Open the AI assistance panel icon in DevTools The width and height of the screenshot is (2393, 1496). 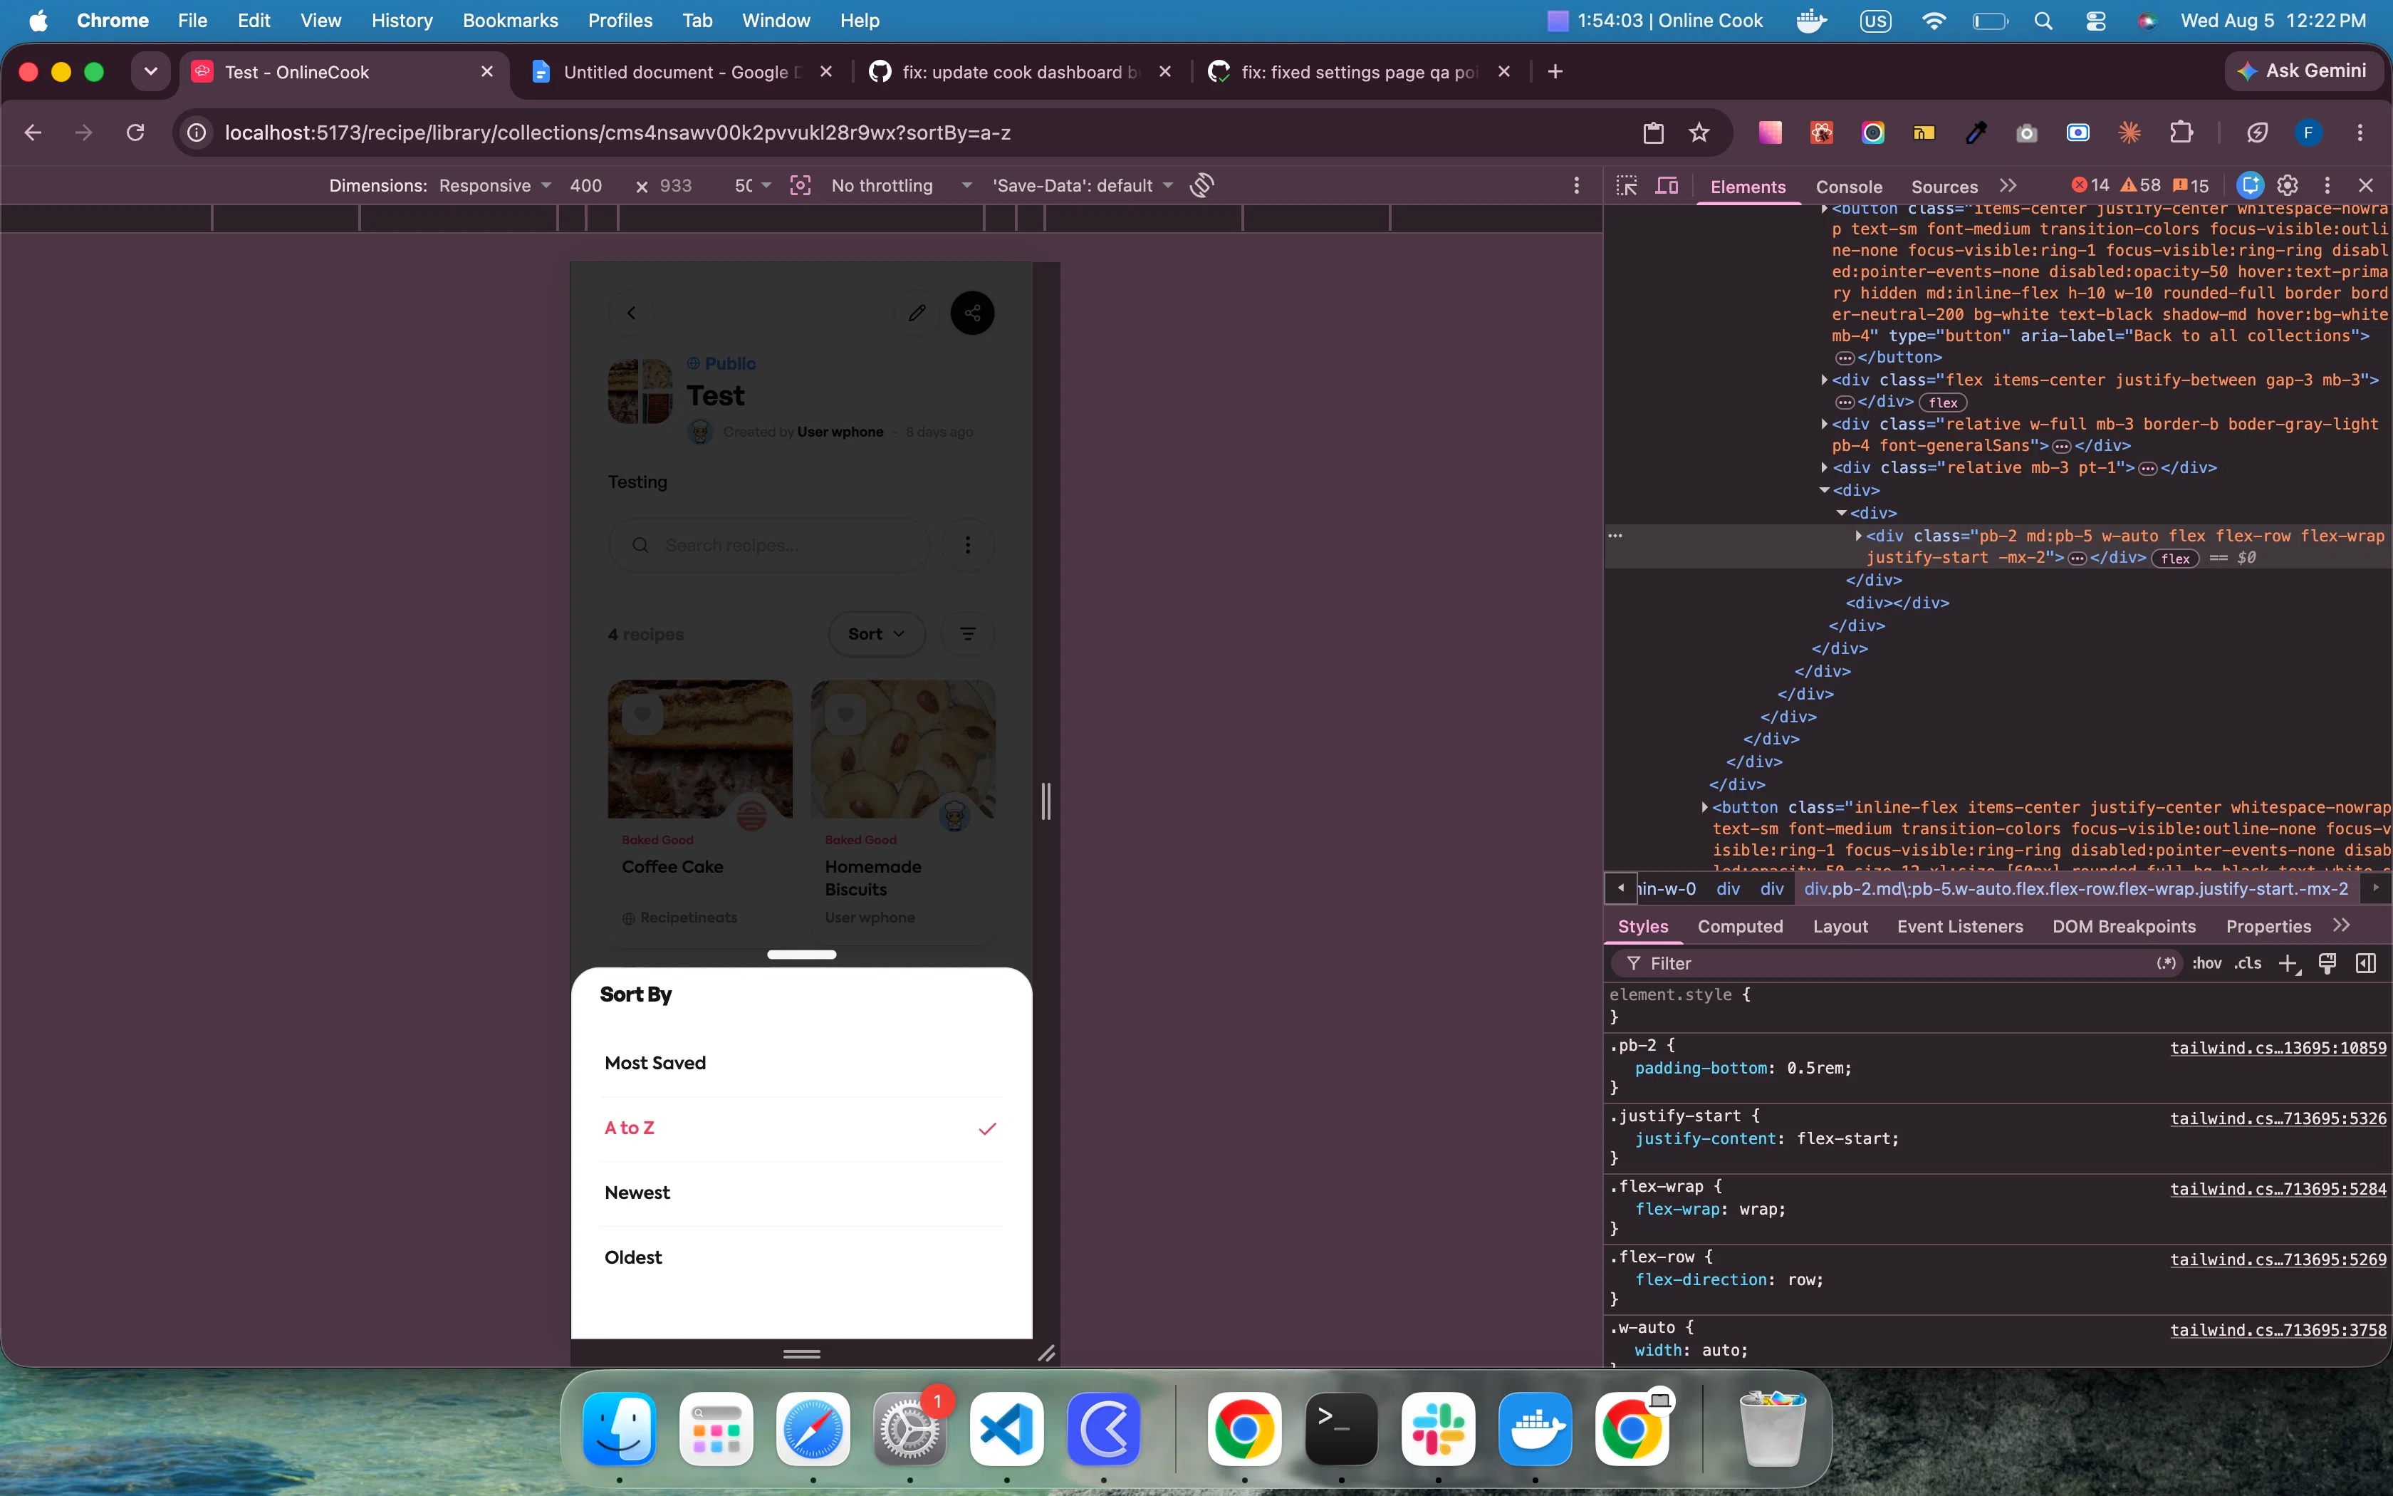pyautogui.click(x=2251, y=185)
